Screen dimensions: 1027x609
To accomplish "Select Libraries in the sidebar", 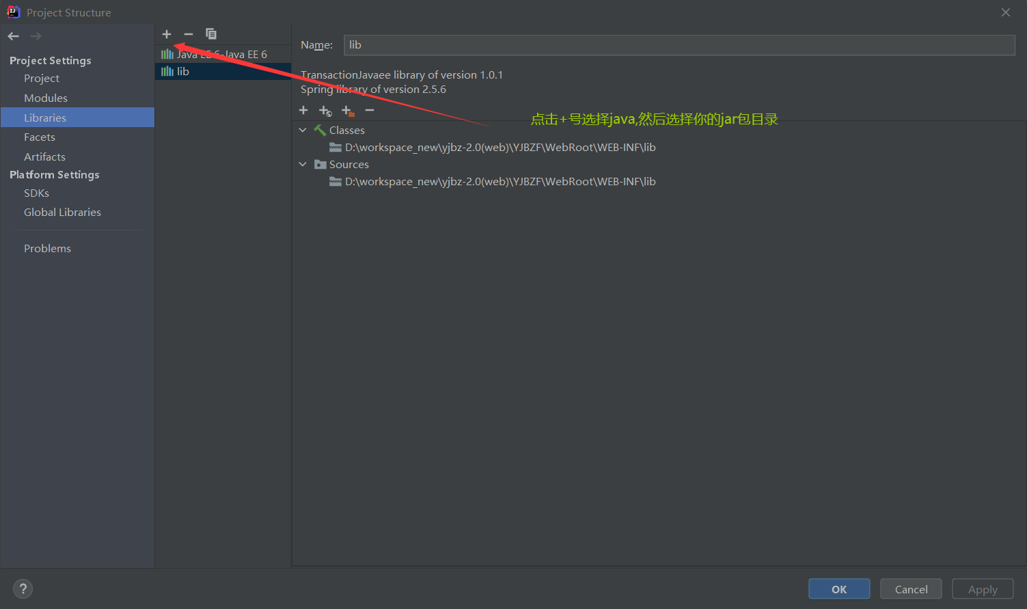I will click(x=77, y=118).
